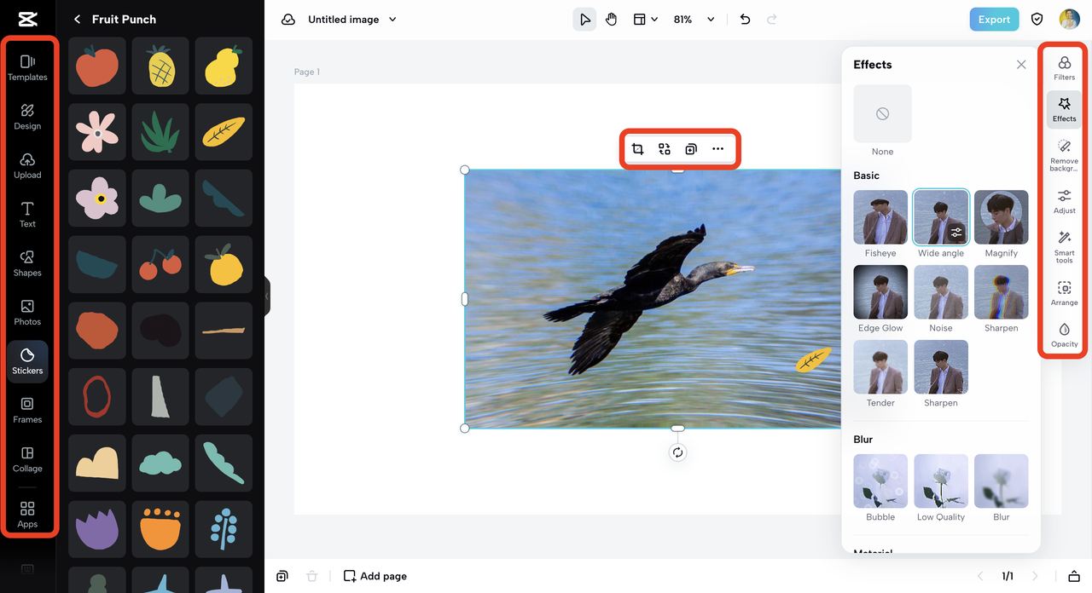1092x593 pixels.
Task: Open the Frames panel
Action: pyautogui.click(x=27, y=411)
